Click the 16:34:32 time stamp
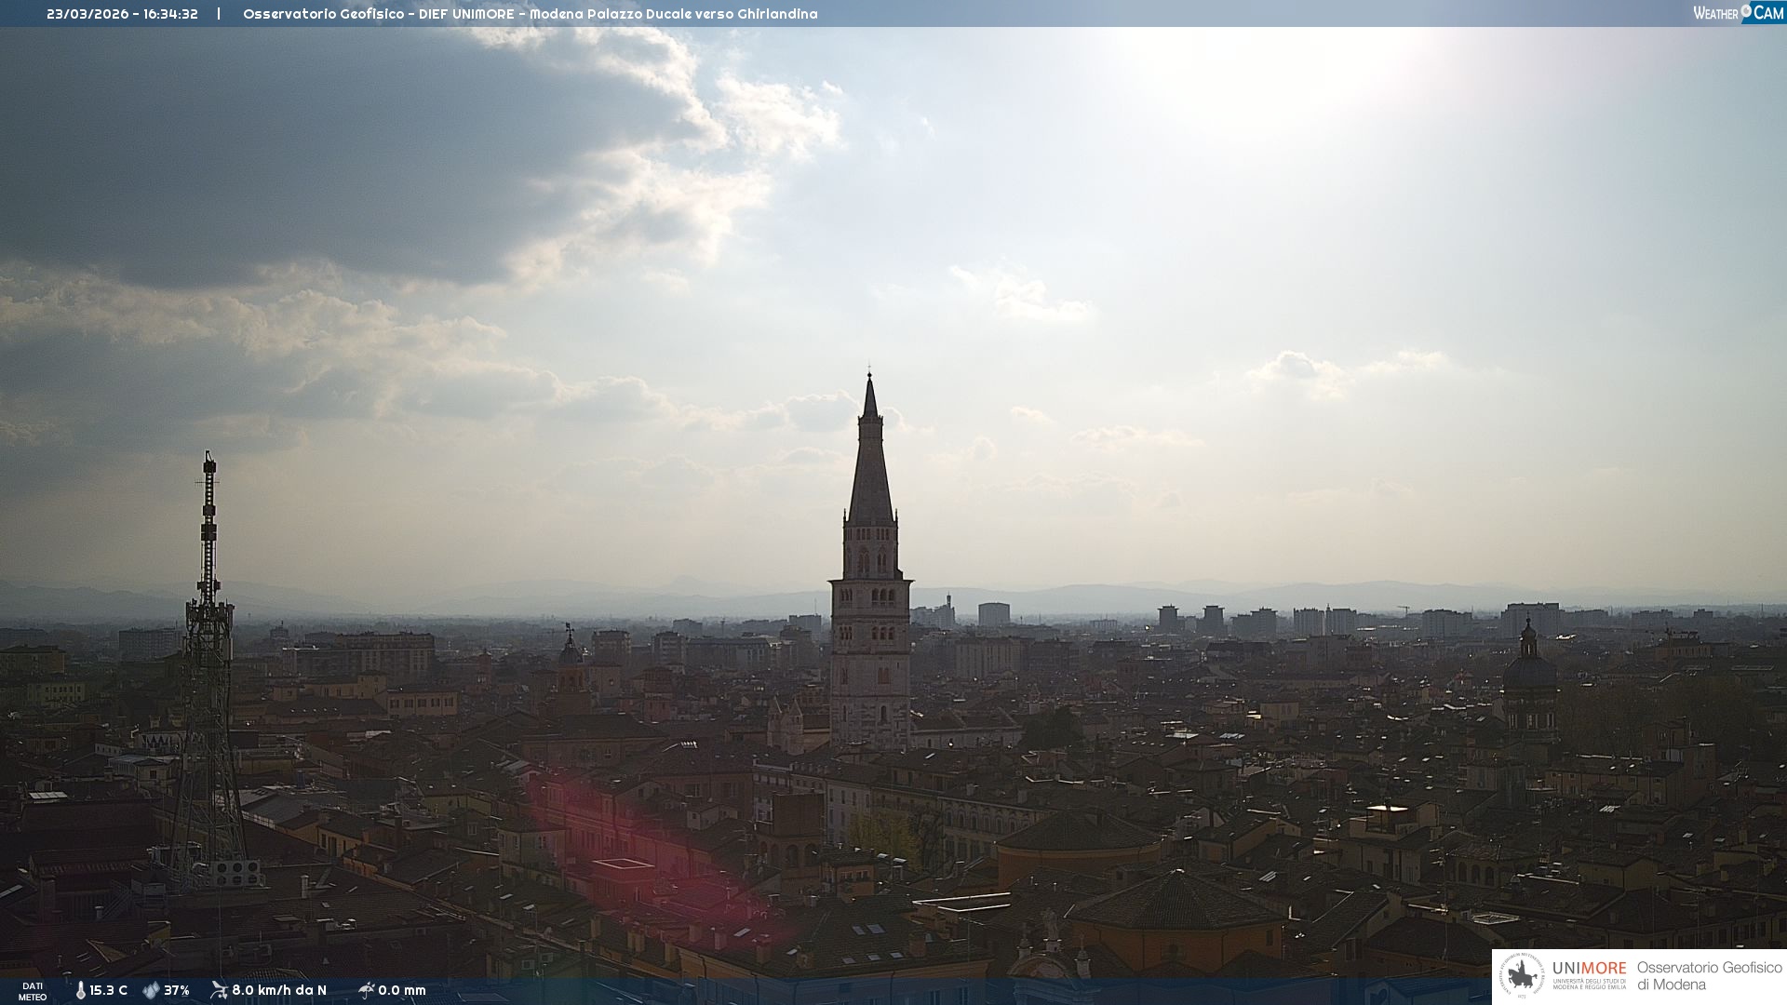The height and width of the screenshot is (1005, 1787). pos(170,14)
